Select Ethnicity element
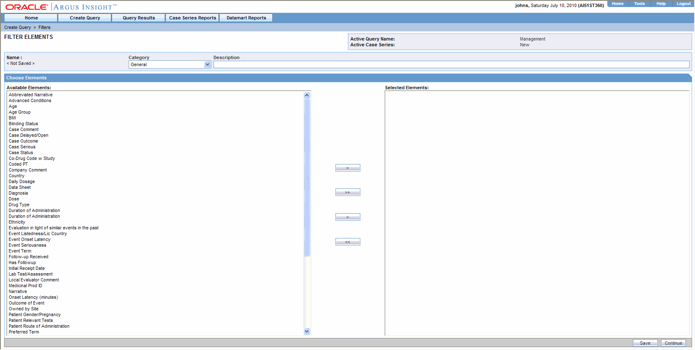The width and height of the screenshot is (695, 350). tap(17, 222)
